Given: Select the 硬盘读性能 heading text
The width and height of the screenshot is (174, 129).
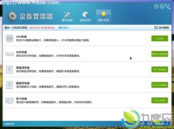Looking at the screenshot, I should pos(23,68).
